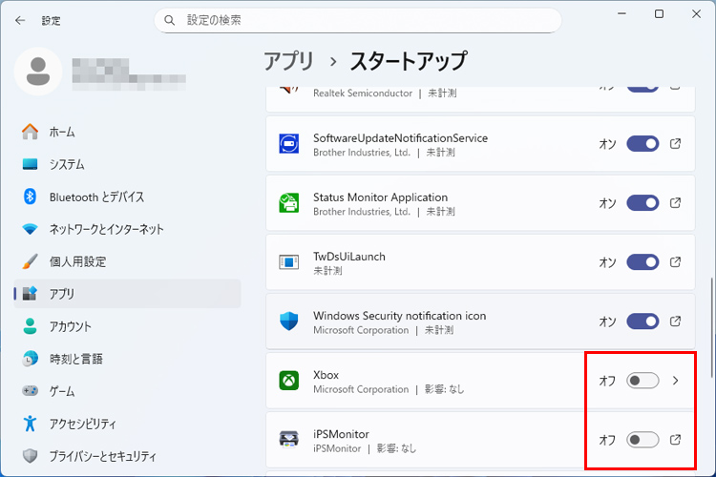This screenshot has height=477, width=716.
Task: Click the search magnifier icon
Action: point(170,20)
